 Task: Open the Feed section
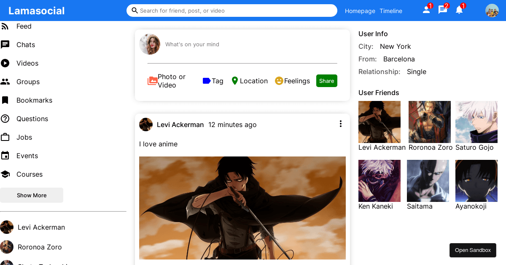(24, 26)
